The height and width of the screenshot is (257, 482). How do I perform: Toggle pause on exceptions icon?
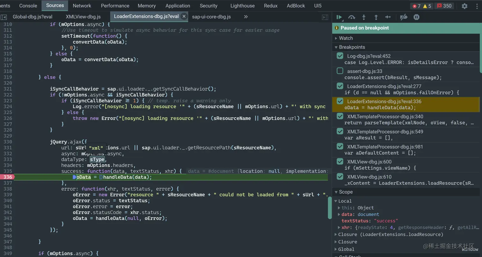coord(416,17)
